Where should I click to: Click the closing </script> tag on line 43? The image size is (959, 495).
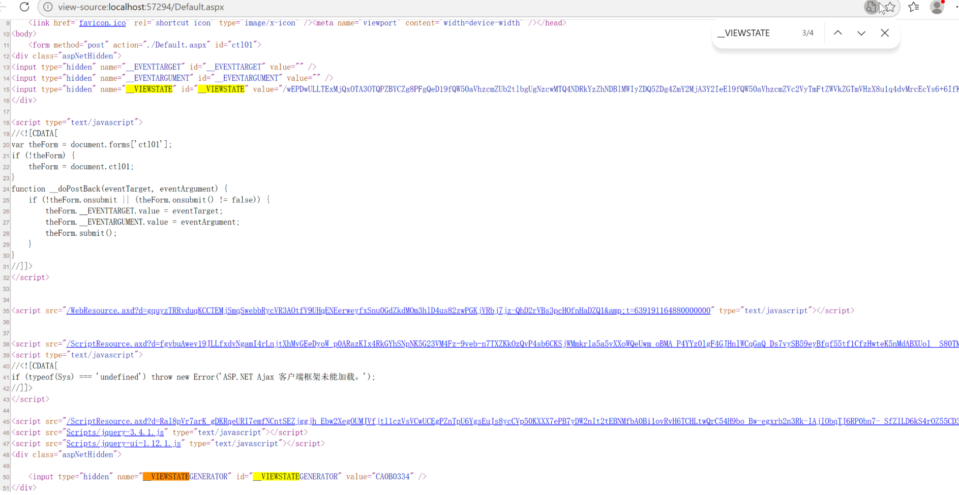click(x=31, y=399)
